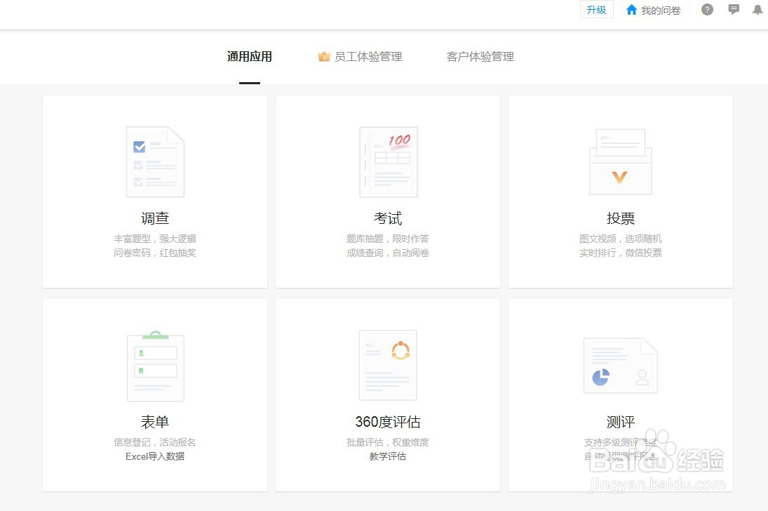The height and width of the screenshot is (511, 768).
Task: Click the home icon beside 我的问卷
Action: click(631, 10)
